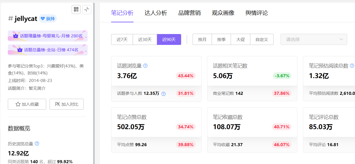Click the PK 加入对比 button

coord(67,104)
